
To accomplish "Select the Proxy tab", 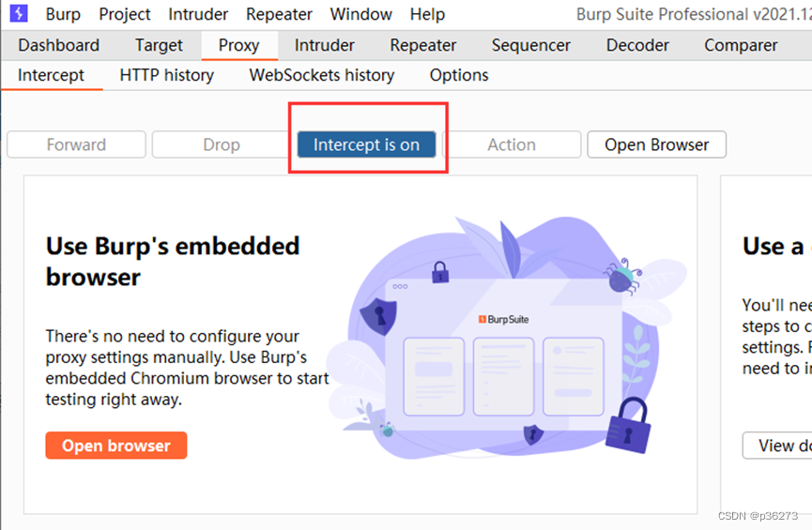I will [238, 46].
